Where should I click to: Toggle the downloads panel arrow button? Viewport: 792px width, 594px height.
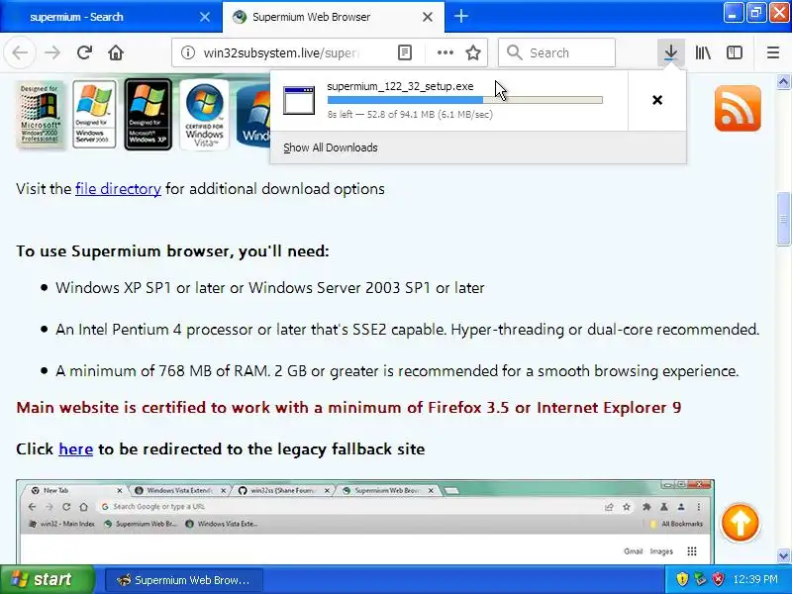coord(671,52)
